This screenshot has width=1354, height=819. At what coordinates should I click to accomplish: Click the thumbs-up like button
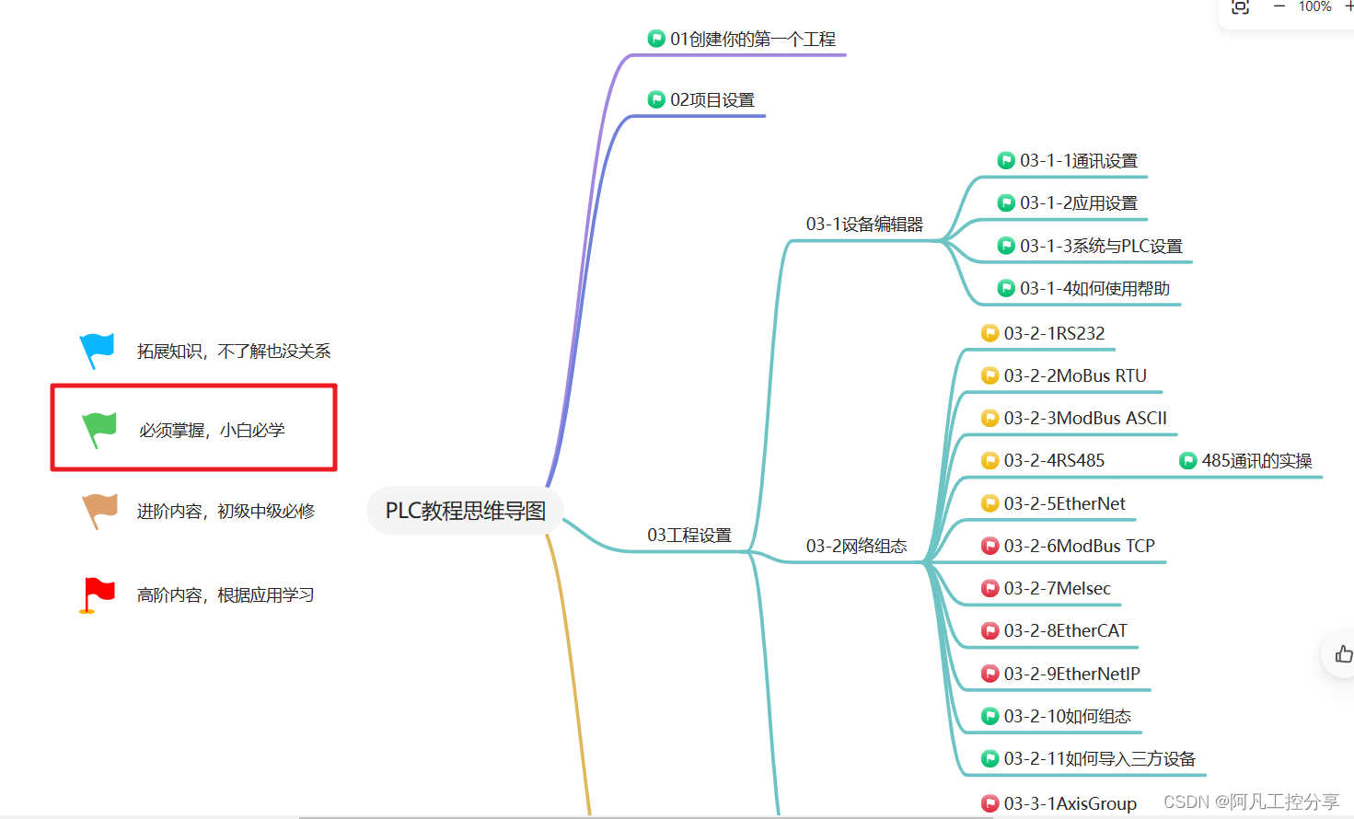coord(1344,654)
